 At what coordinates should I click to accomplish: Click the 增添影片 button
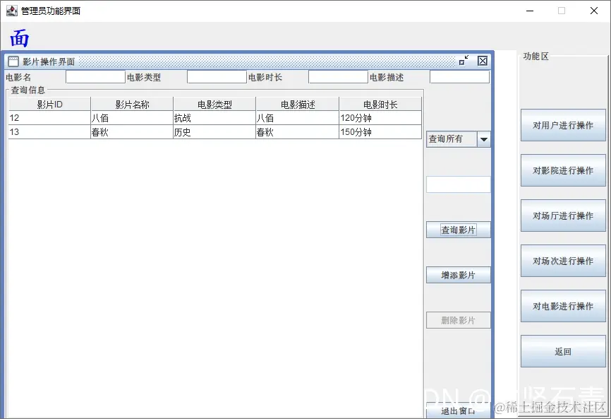point(459,275)
